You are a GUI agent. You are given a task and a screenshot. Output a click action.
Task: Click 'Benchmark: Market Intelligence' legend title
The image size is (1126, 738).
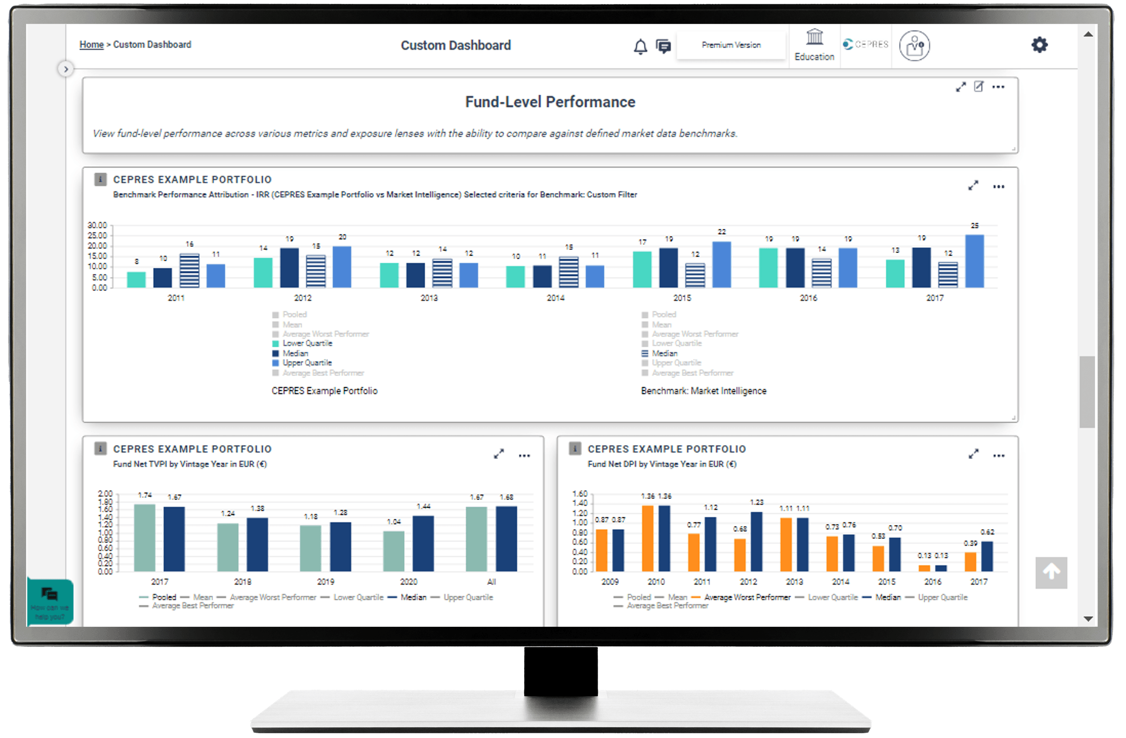[x=704, y=391]
